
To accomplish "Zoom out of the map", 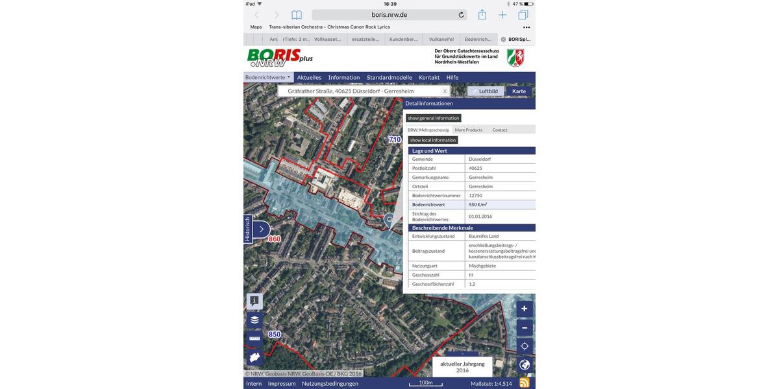I will (525, 327).
